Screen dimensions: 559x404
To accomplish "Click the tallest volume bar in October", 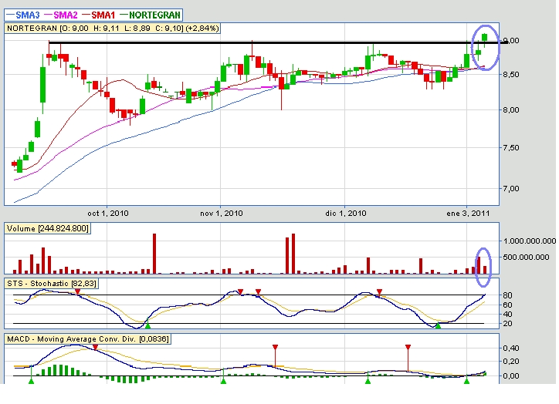I will (x=154, y=254).
